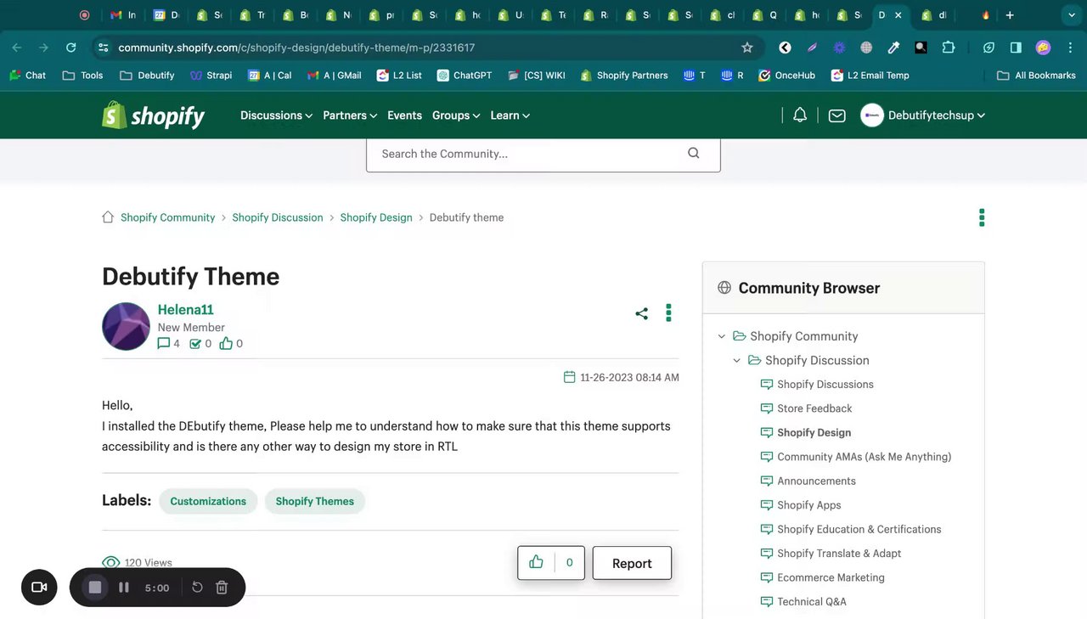Open Community AMAs (Ask Me Anything) board
Image resolution: width=1087 pixels, height=619 pixels.
pyautogui.click(x=864, y=457)
